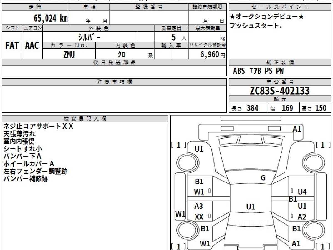This screenshot has width=333, height=250.
Task: Select the 5 人 seating capacity value
Action: [179, 37]
